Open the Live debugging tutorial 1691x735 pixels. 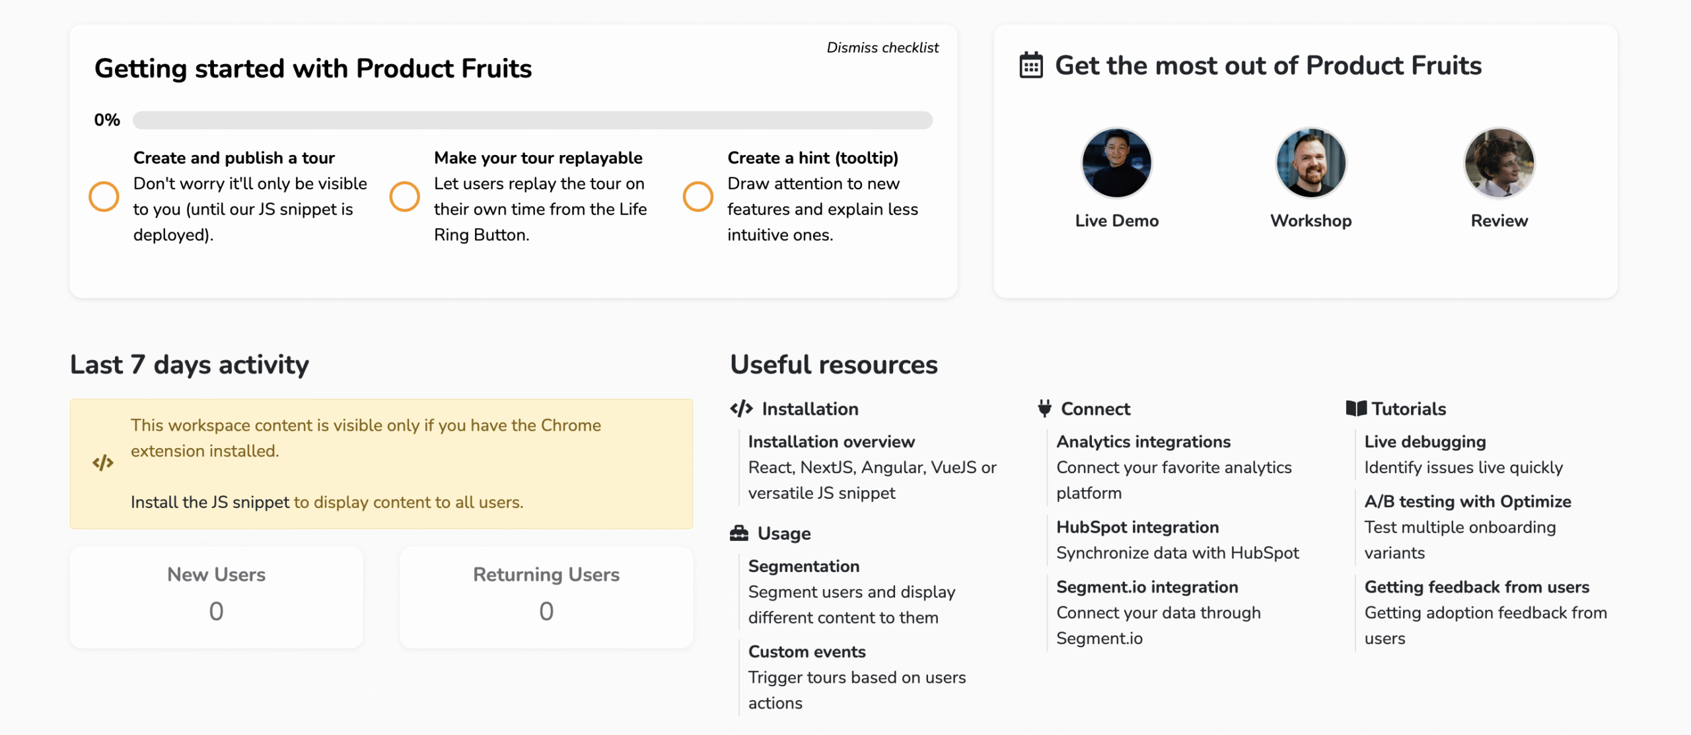coord(1425,442)
